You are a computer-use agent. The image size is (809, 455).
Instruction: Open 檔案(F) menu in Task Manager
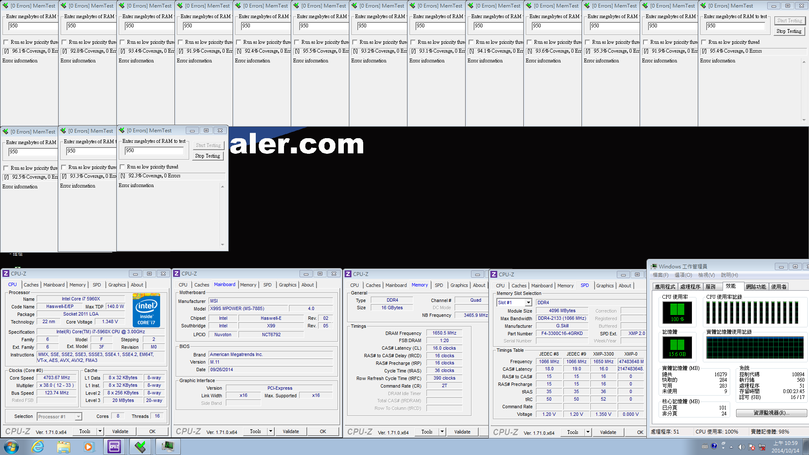pyautogui.click(x=660, y=275)
